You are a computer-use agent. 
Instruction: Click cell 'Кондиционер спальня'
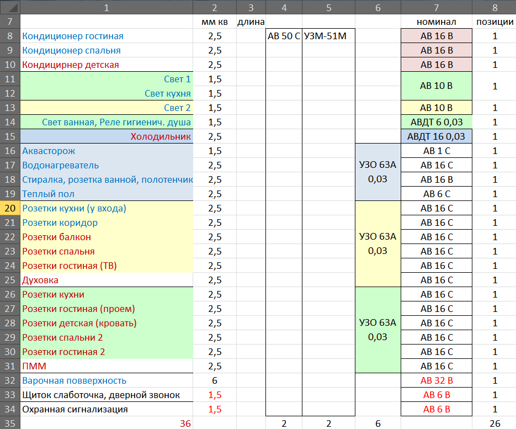[x=107, y=50]
